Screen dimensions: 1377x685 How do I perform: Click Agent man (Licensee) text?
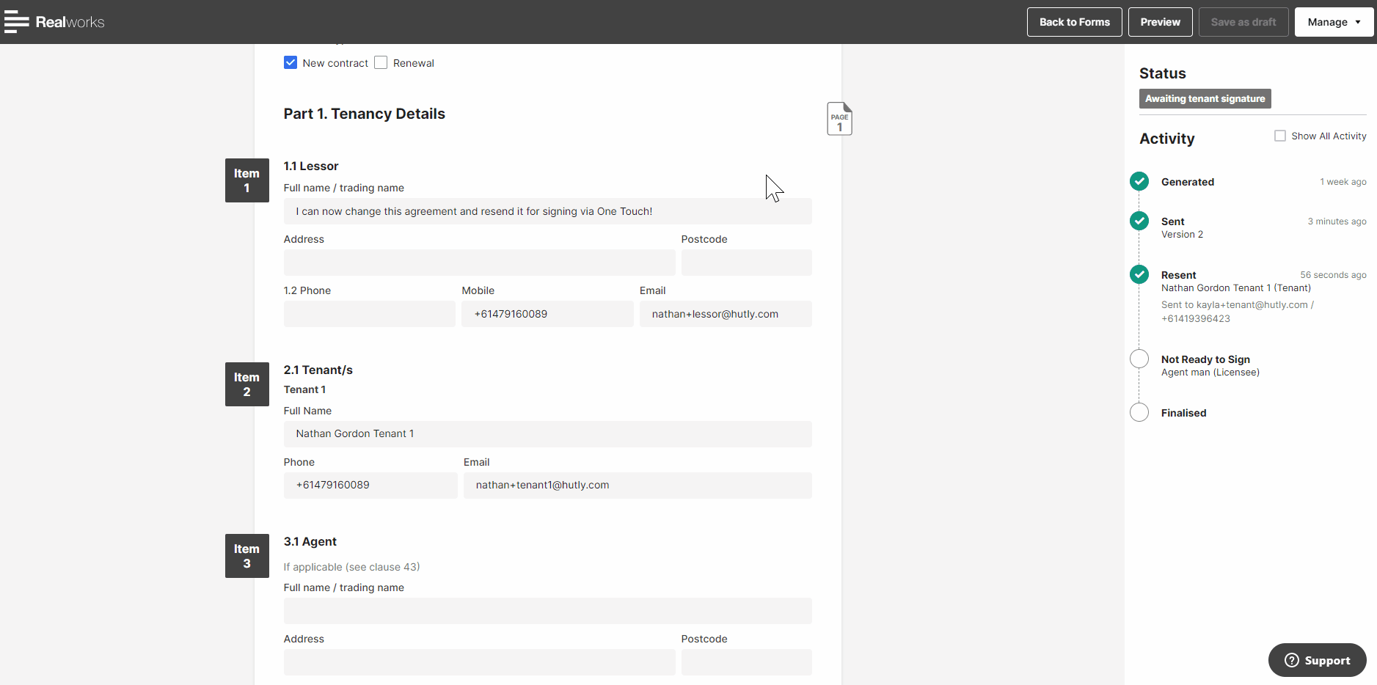(x=1210, y=373)
